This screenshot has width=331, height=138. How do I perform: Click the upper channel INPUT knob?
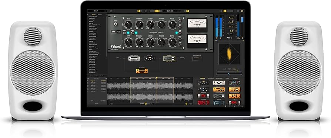click(x=128, y=24)
